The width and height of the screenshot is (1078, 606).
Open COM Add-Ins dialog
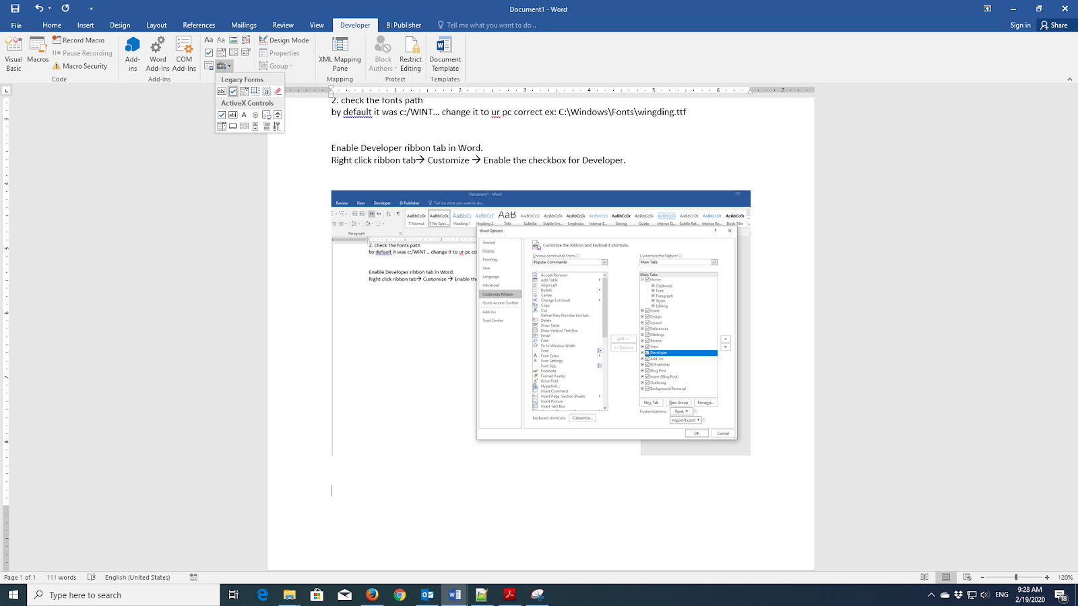184,54
